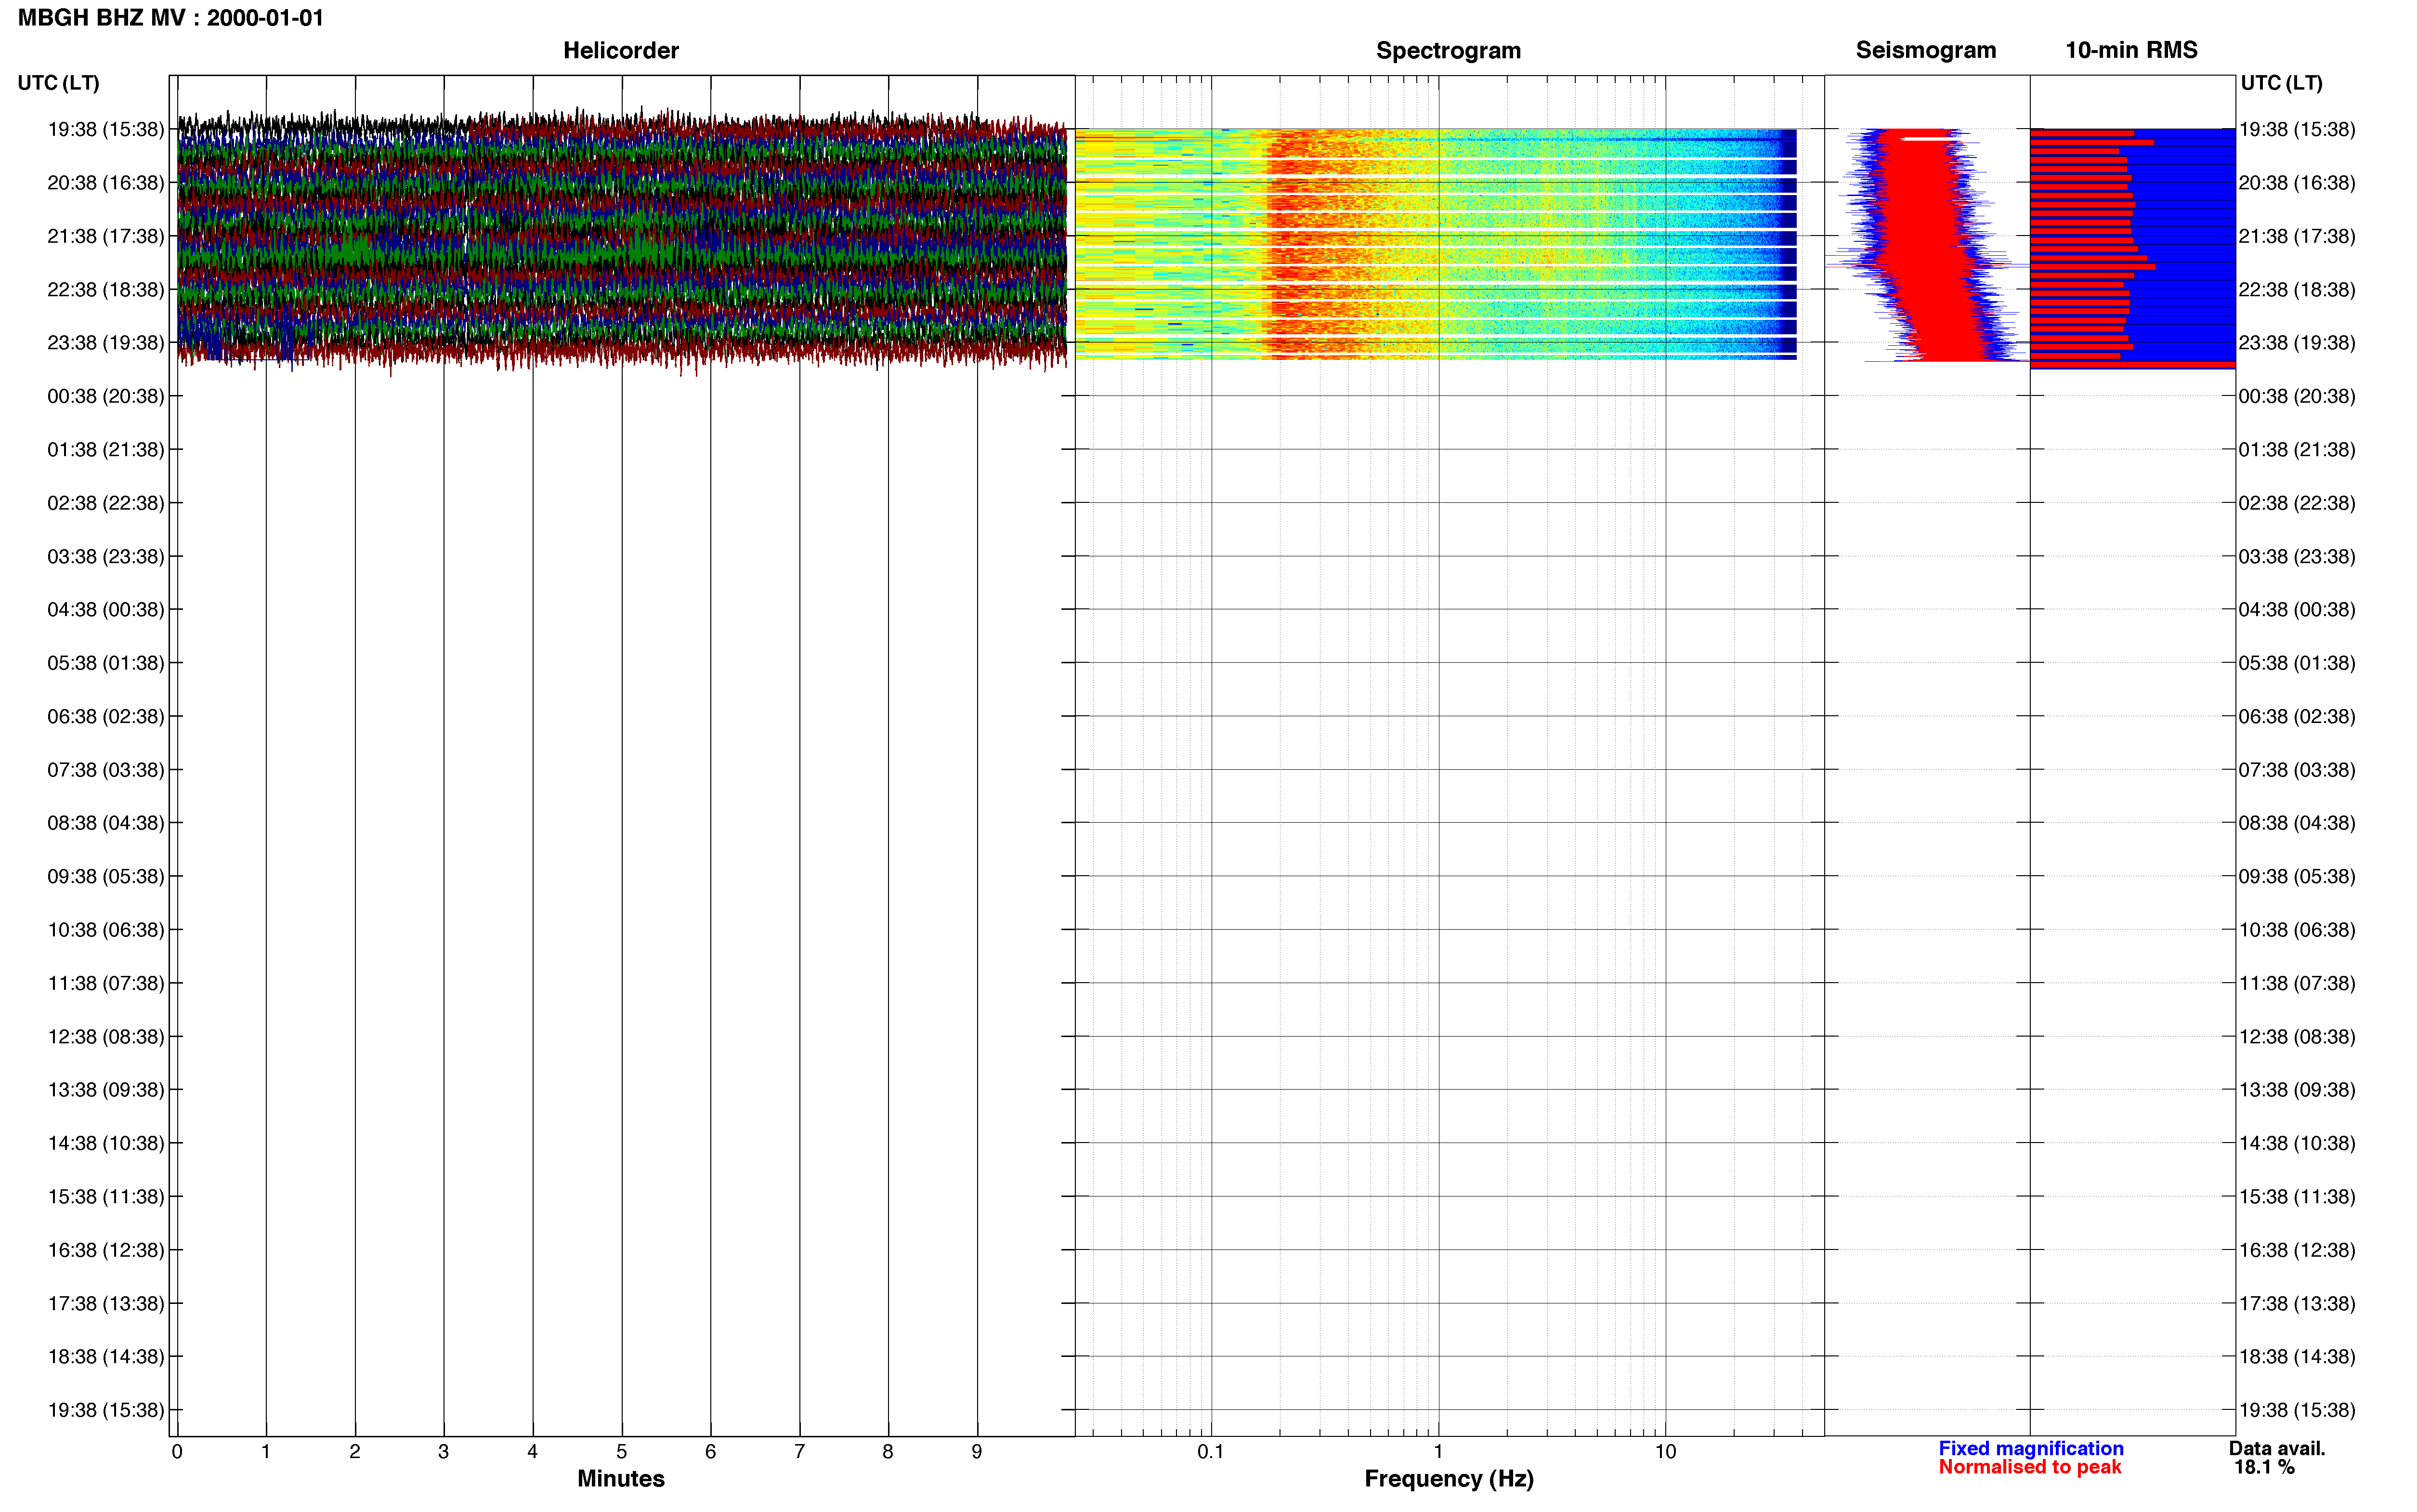
Task: Click the 07:38 (03:38) label beside the RMS panel
Action: 2297,770
